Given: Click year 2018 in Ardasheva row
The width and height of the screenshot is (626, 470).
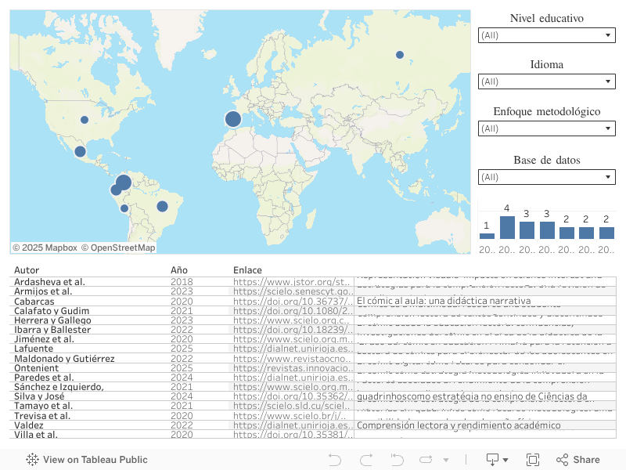Looking at the screenshot, I should coord(182,282).
